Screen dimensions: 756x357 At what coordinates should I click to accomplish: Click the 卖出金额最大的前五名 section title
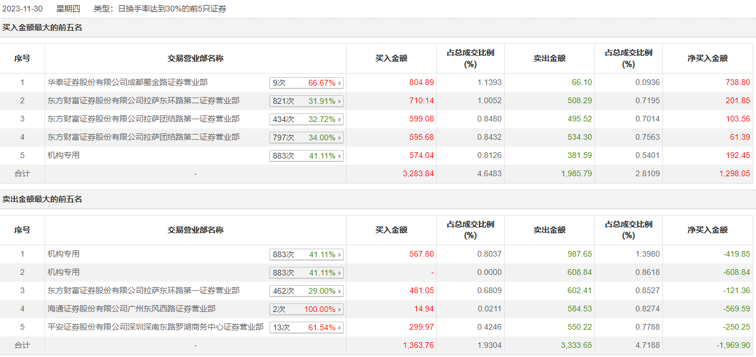pyautogui.click(x=42, y=199)
